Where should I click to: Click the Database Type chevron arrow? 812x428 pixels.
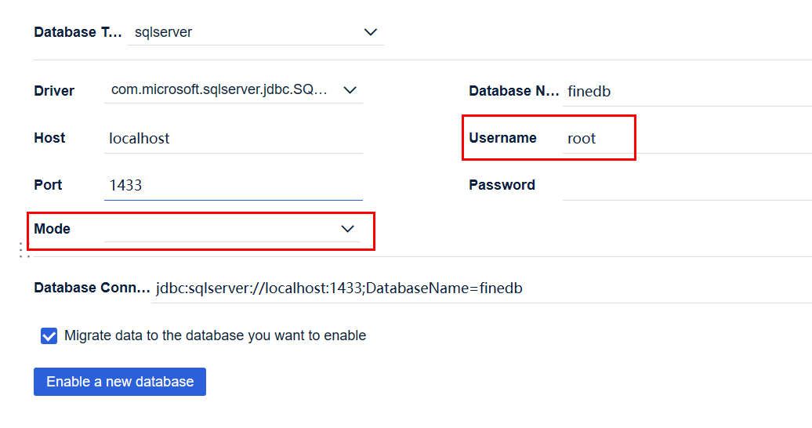(x=371, y=32)
